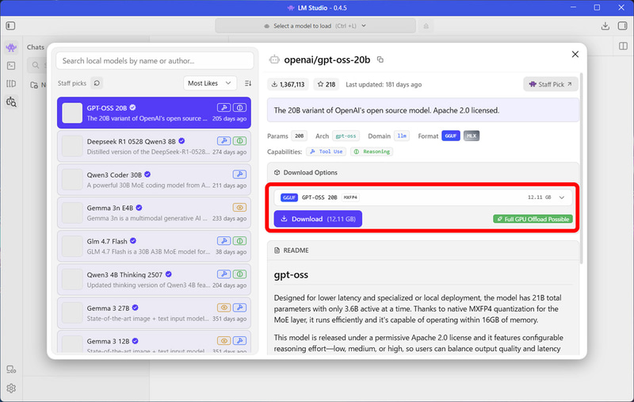
Task: Open the Discover models search sidebar icon
Action: pos(11,102)
